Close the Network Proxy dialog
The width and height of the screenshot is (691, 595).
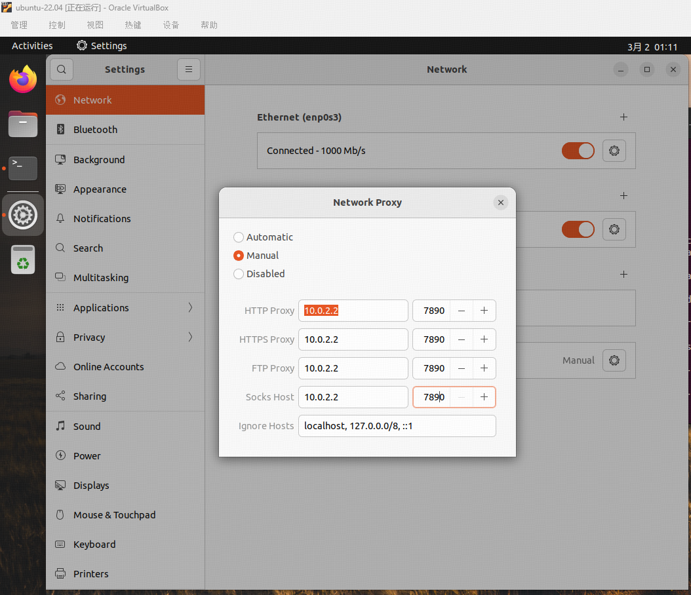pyautogui.click(x=501, y=202)
